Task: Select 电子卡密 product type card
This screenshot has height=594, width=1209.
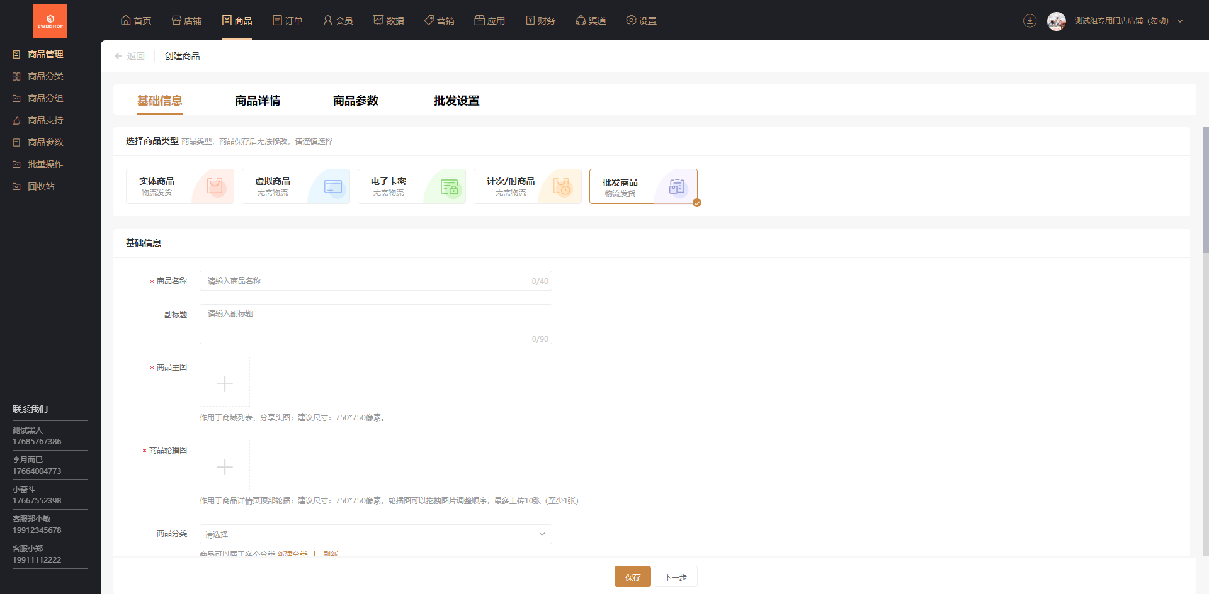Action: coord(412,186)
